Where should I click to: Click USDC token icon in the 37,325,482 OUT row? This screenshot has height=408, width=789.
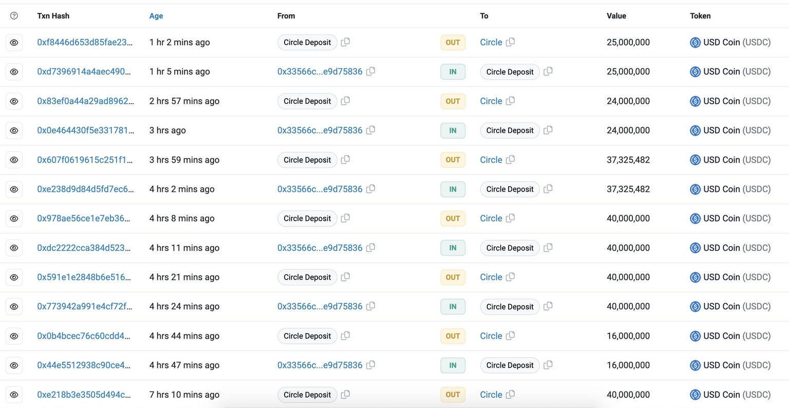click(x=695, y=160)
